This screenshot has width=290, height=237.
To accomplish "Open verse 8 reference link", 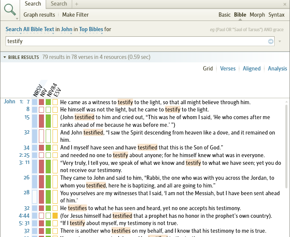I will pyautogui.click(x=28, y=109).
